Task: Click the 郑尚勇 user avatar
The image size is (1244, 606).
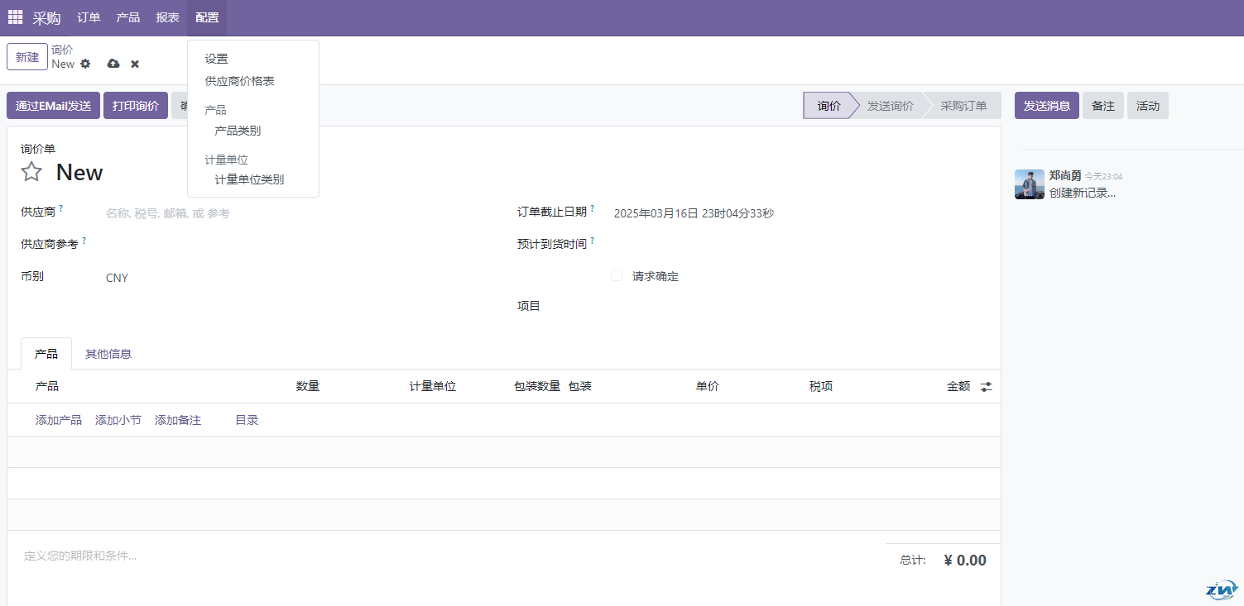Action: point(1029,184)
